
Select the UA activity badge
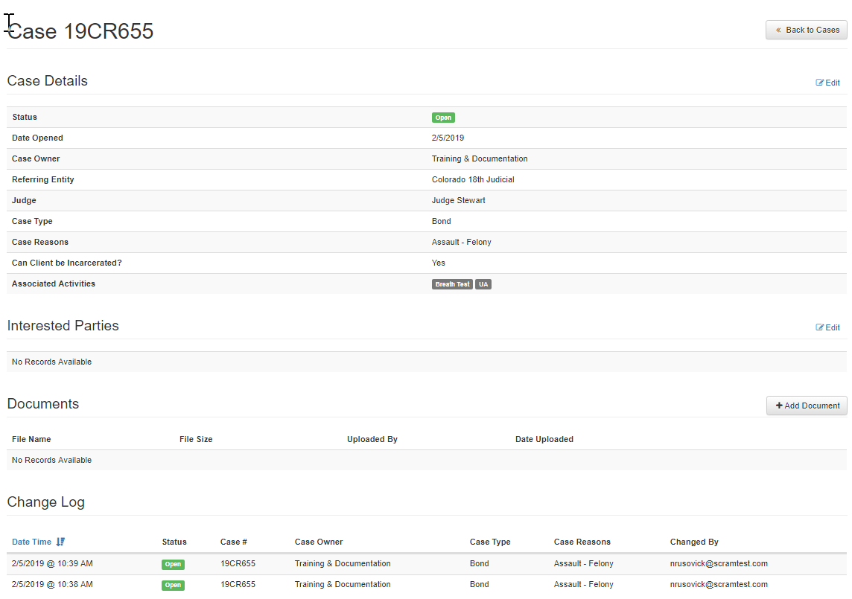pos(483,284)
